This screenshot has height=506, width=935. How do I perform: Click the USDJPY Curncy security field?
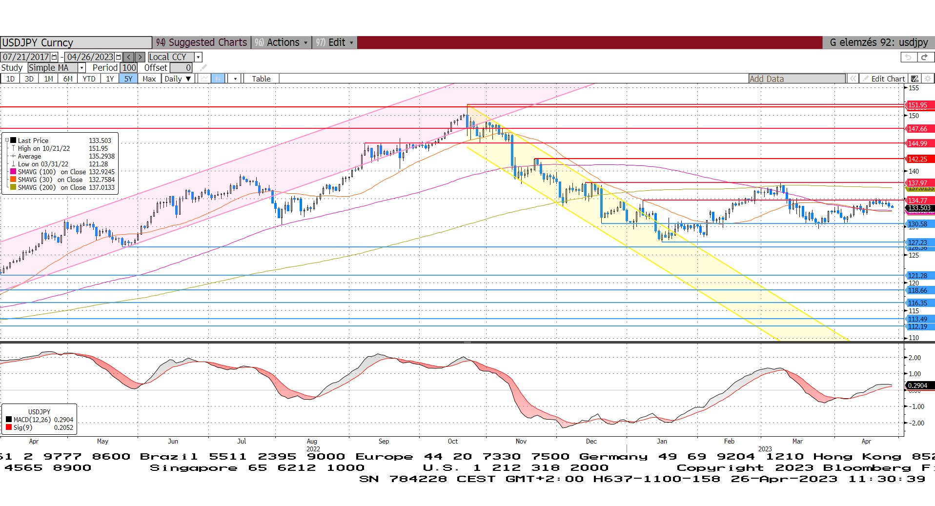point(76,42)
